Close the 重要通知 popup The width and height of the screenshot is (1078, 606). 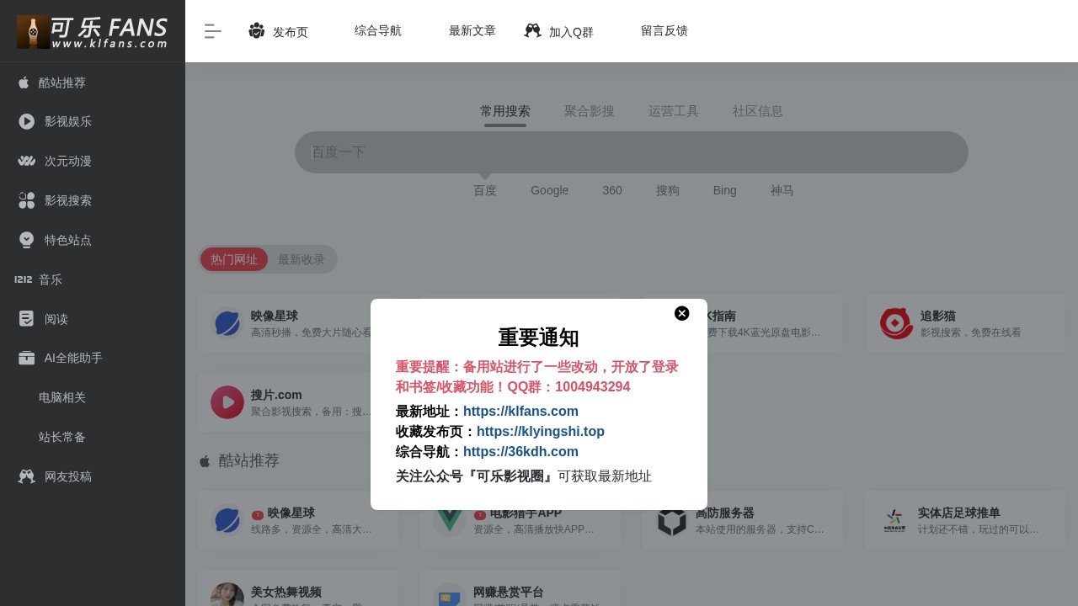(x=682, y=313)
